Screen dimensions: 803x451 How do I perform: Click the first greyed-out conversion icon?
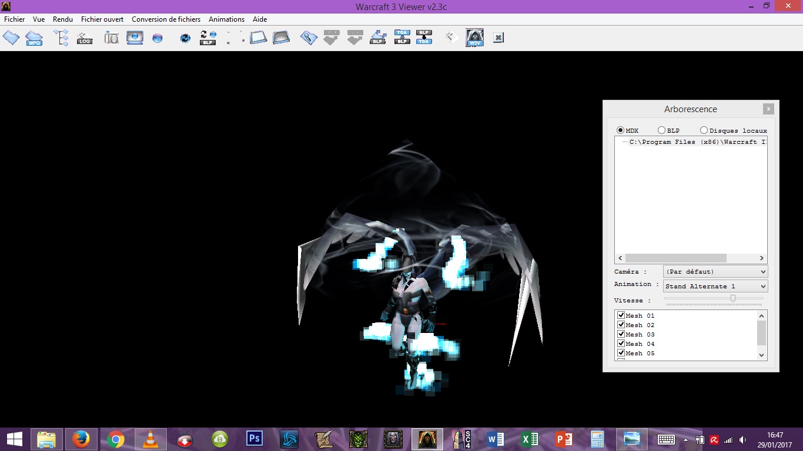pos(332,38)
